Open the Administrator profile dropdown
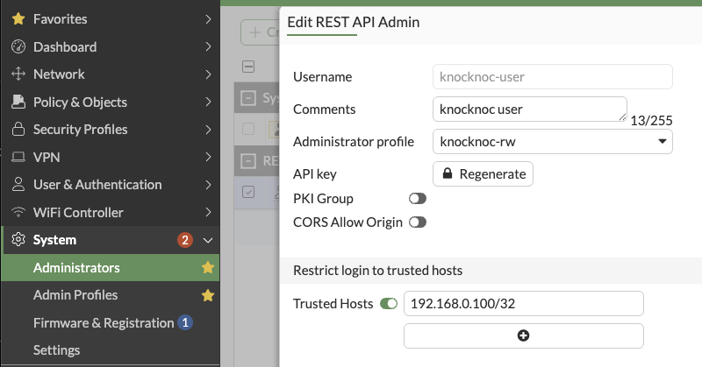This screenshot has width=702, height=367. [x=553, y=141]
